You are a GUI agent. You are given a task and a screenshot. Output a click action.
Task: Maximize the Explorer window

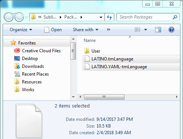[x=158, y=4]
